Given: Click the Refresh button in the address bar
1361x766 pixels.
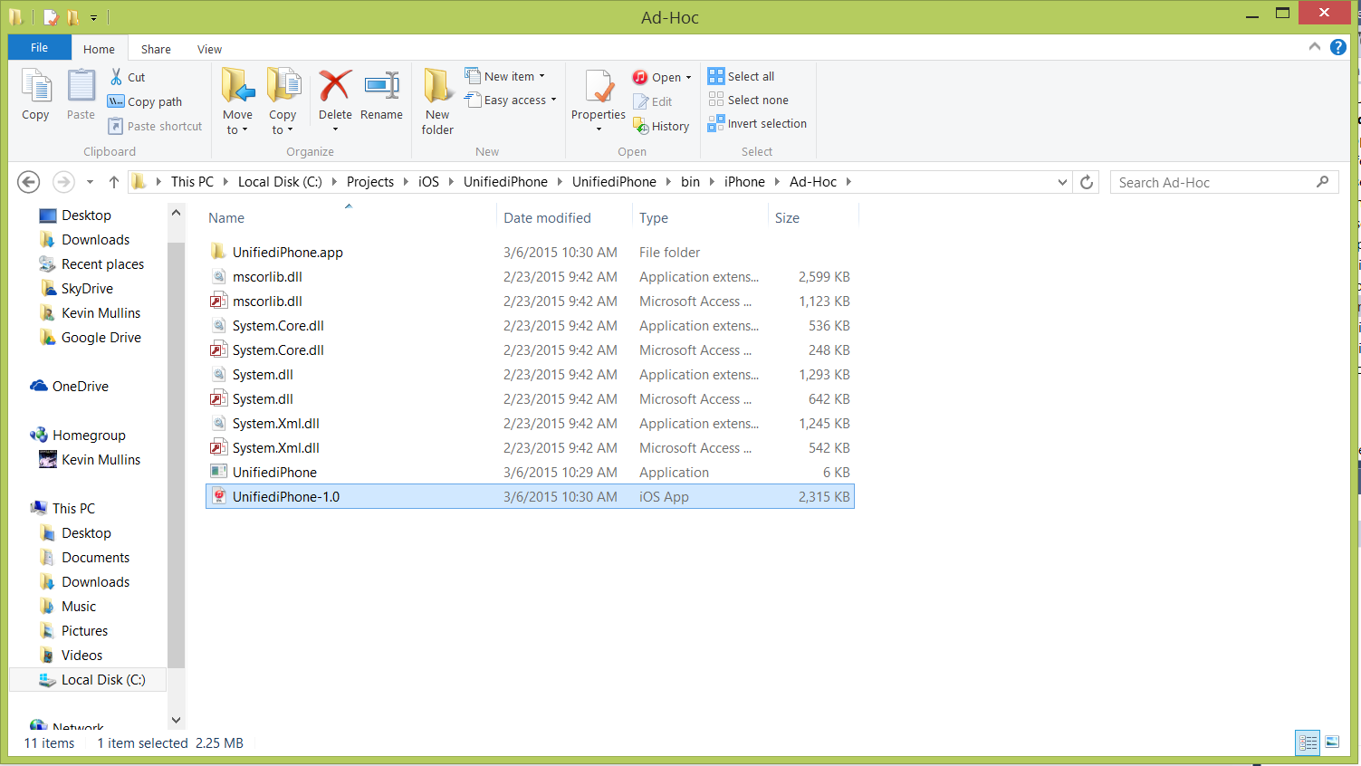Looking at the screenshot, I should pos(1086,181).
